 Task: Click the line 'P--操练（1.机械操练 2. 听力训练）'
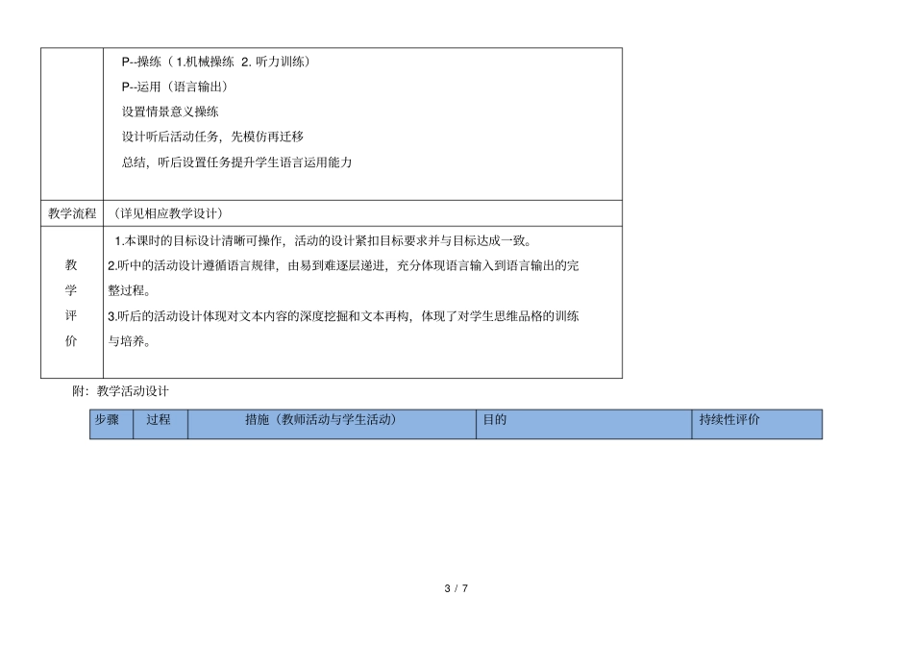216,62
